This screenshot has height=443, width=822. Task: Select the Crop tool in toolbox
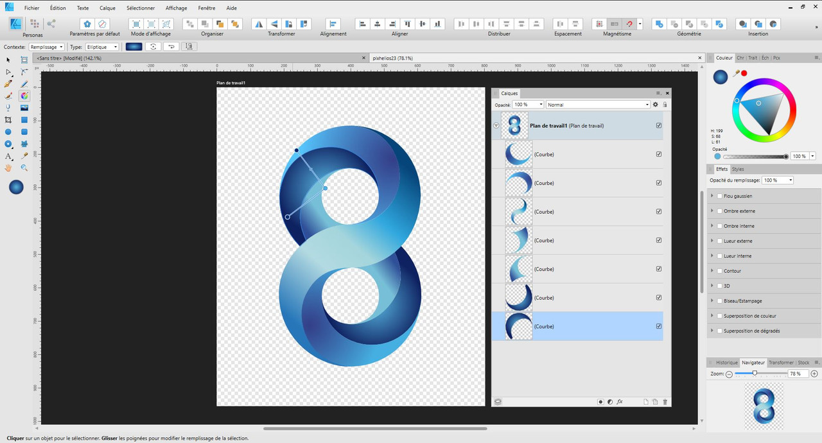click(x=8, y=120)
